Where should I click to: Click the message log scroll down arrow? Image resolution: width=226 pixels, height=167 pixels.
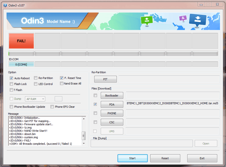[84, 143]
